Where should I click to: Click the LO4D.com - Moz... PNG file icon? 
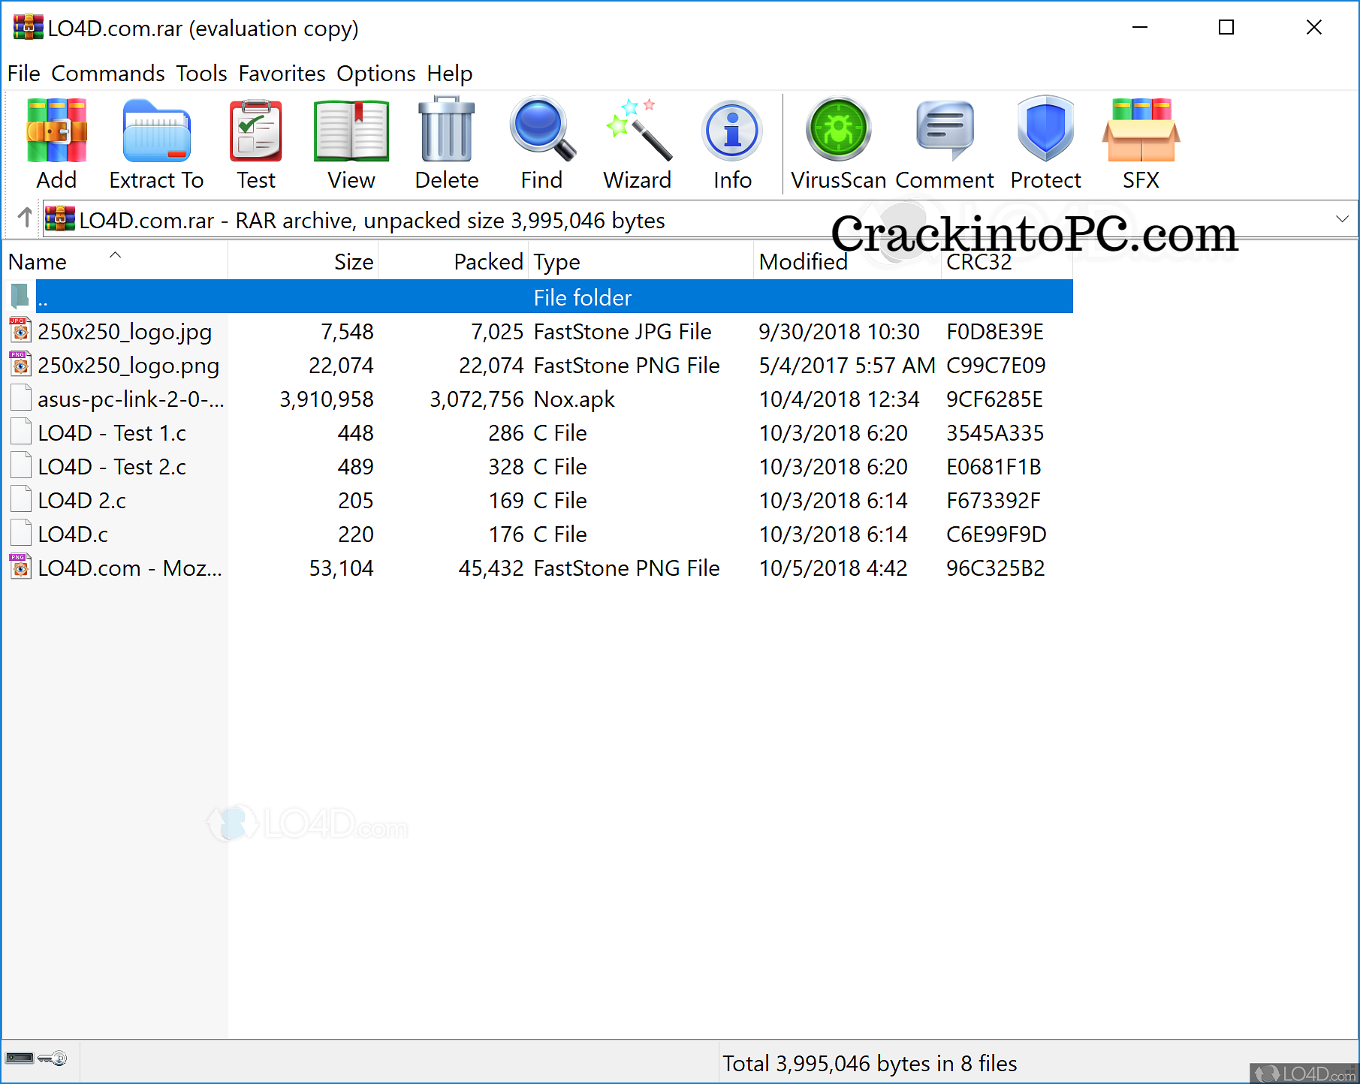click(20, 567)
